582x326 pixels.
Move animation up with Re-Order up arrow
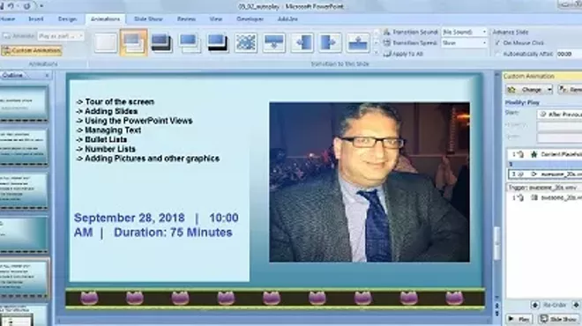pyautogui.click(x=535, y=305)
